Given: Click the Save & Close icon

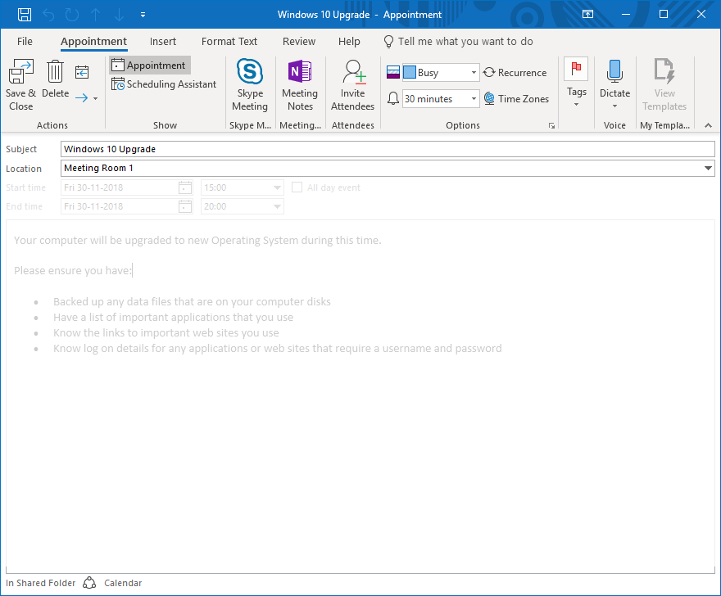Looking at the screenshot, I should pos(20,73).
